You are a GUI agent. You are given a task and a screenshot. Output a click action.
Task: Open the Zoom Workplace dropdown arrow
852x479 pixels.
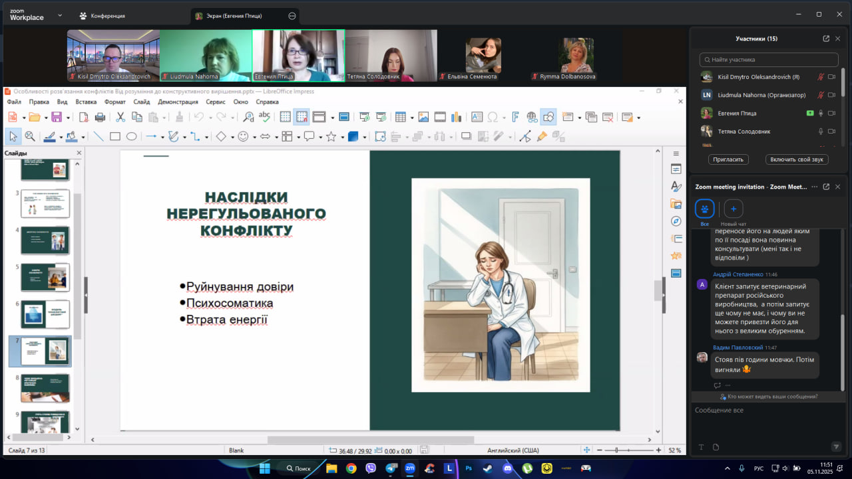tap(60, 15)
